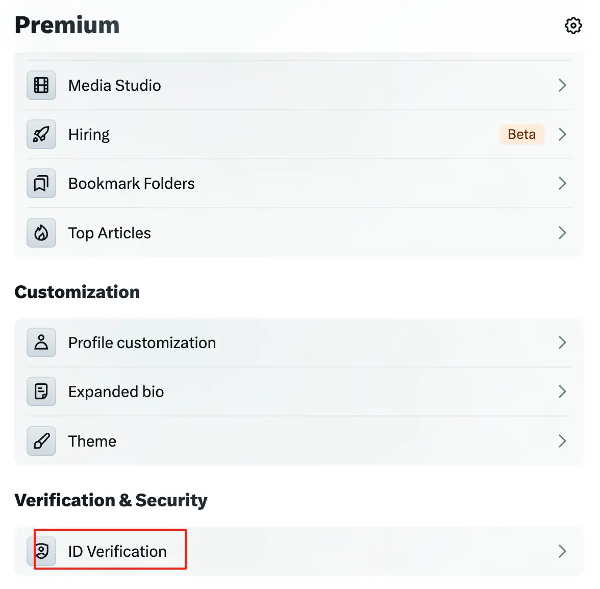The image size is (600, 589).
Task: Select the Profile customization menu item
Action: pyautogui.click(x=142, y=342)
